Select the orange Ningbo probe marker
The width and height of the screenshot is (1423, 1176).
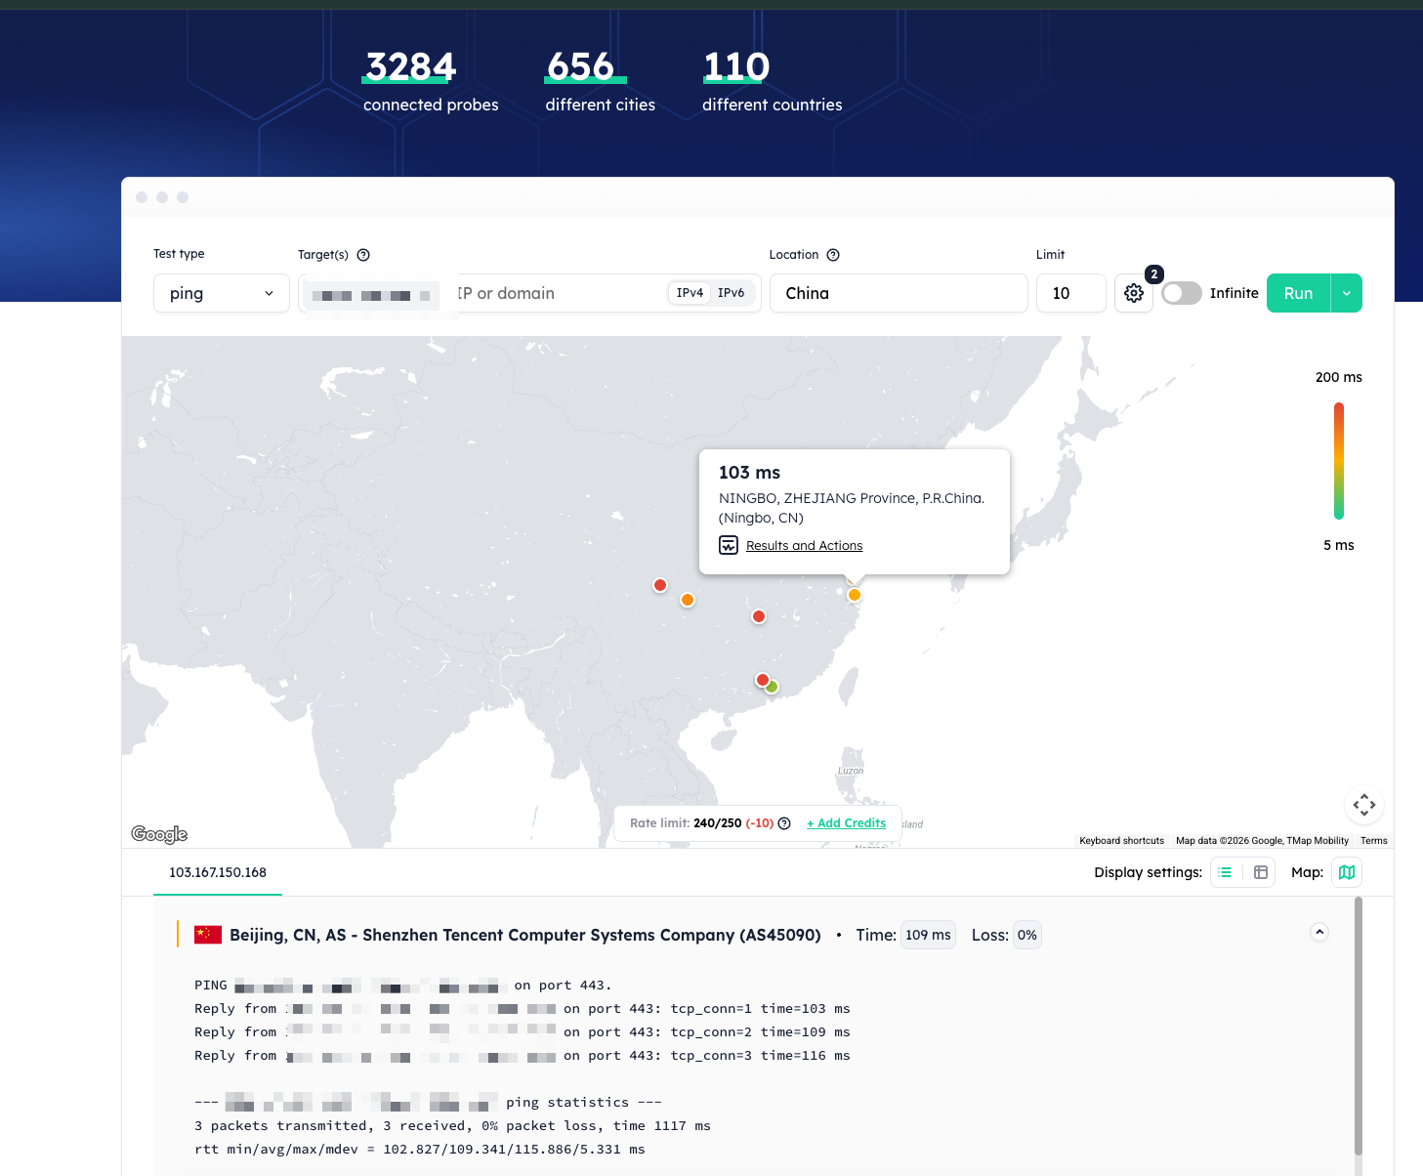point(855,595)
